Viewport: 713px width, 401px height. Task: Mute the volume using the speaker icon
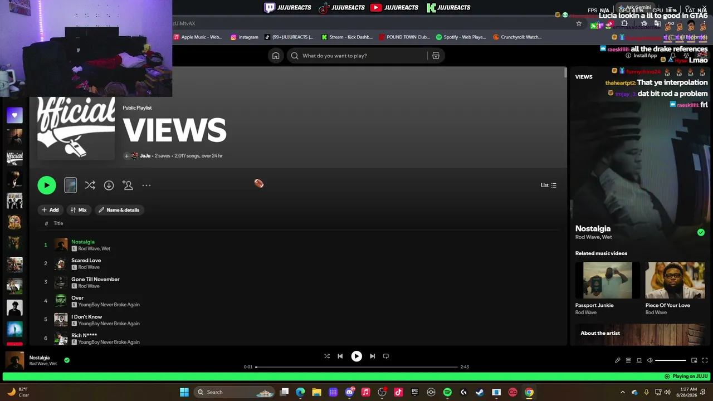pyautogui.click(x=649, y=360)
